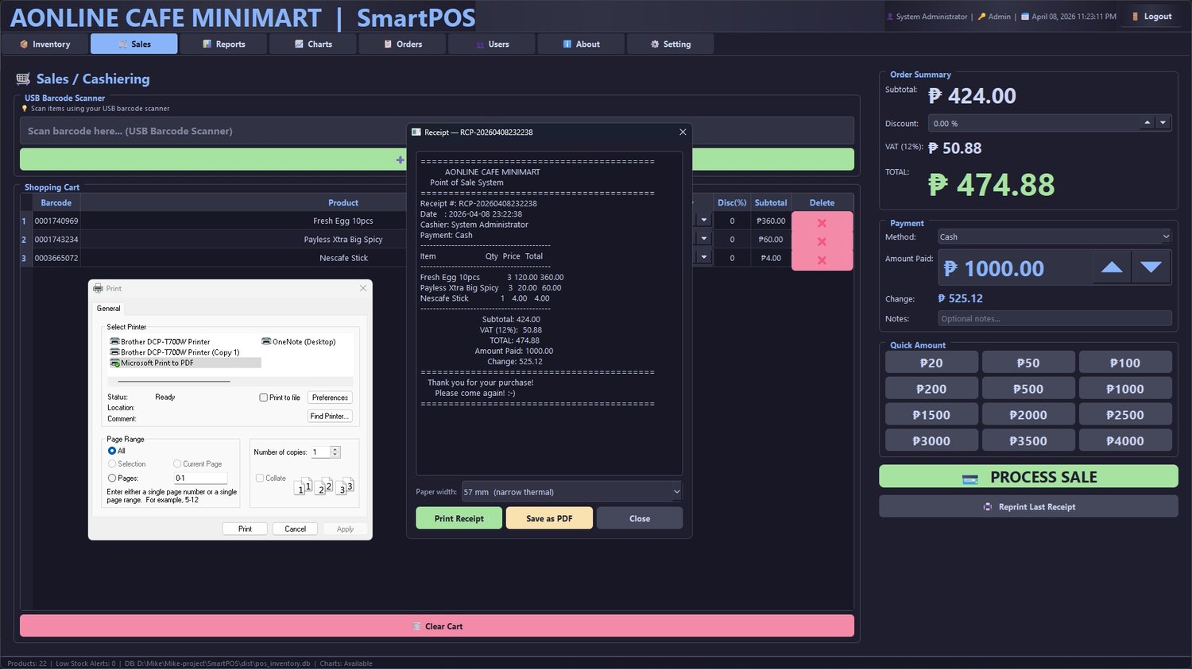Close the Receipt dialog with the X
This screenshot has width=1192, height=669.
pyautogui.click(x=683, y=132)
